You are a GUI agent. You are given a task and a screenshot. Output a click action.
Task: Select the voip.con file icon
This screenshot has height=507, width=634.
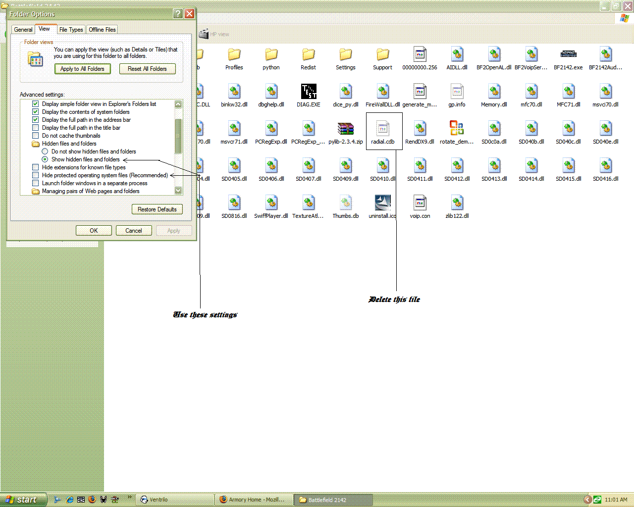[420, 203]
